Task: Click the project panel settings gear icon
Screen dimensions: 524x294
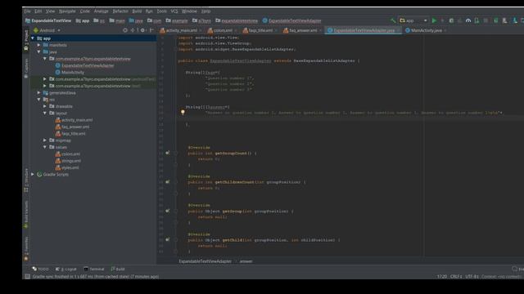Action: 142,30
